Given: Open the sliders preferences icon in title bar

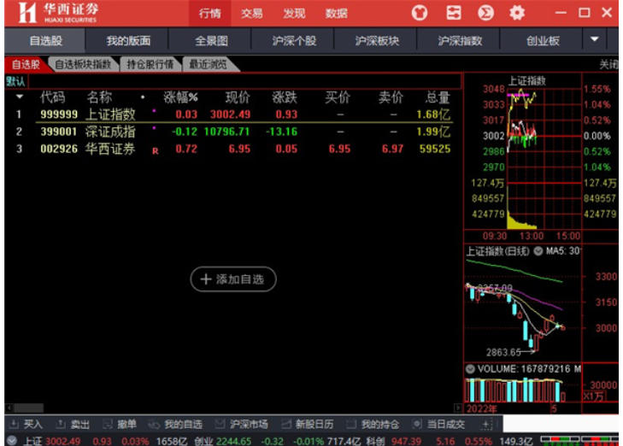Looking at the screenshot, I should (453, 13).
